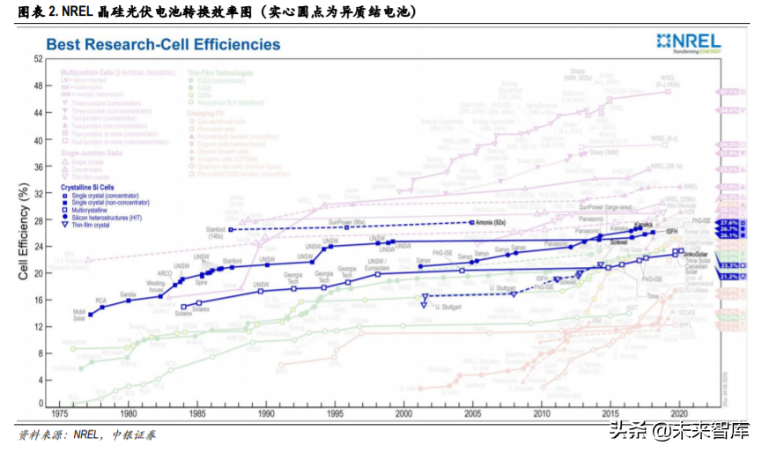Click the 'Stanford (140x)' data label

tap(216, 233)
